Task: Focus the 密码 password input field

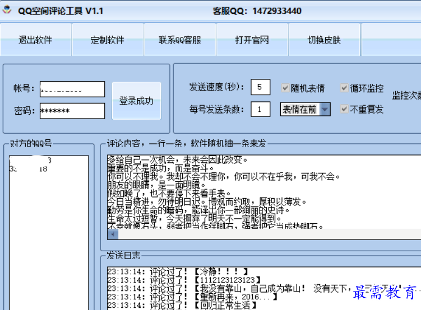Action: click(x=72, y=111)
